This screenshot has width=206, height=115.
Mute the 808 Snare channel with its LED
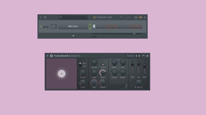pyautogui.click(x=41, y=27)
